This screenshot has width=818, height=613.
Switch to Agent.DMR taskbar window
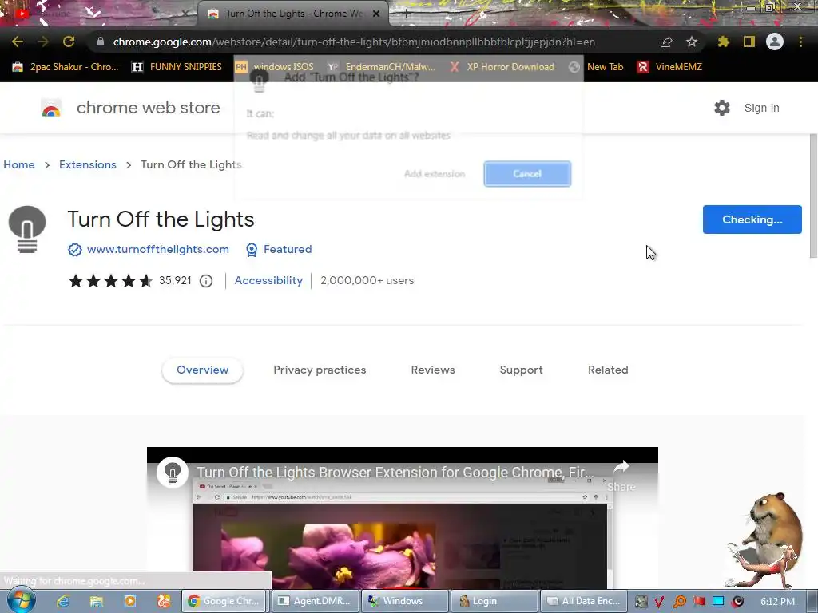click(x=315, y=601)
